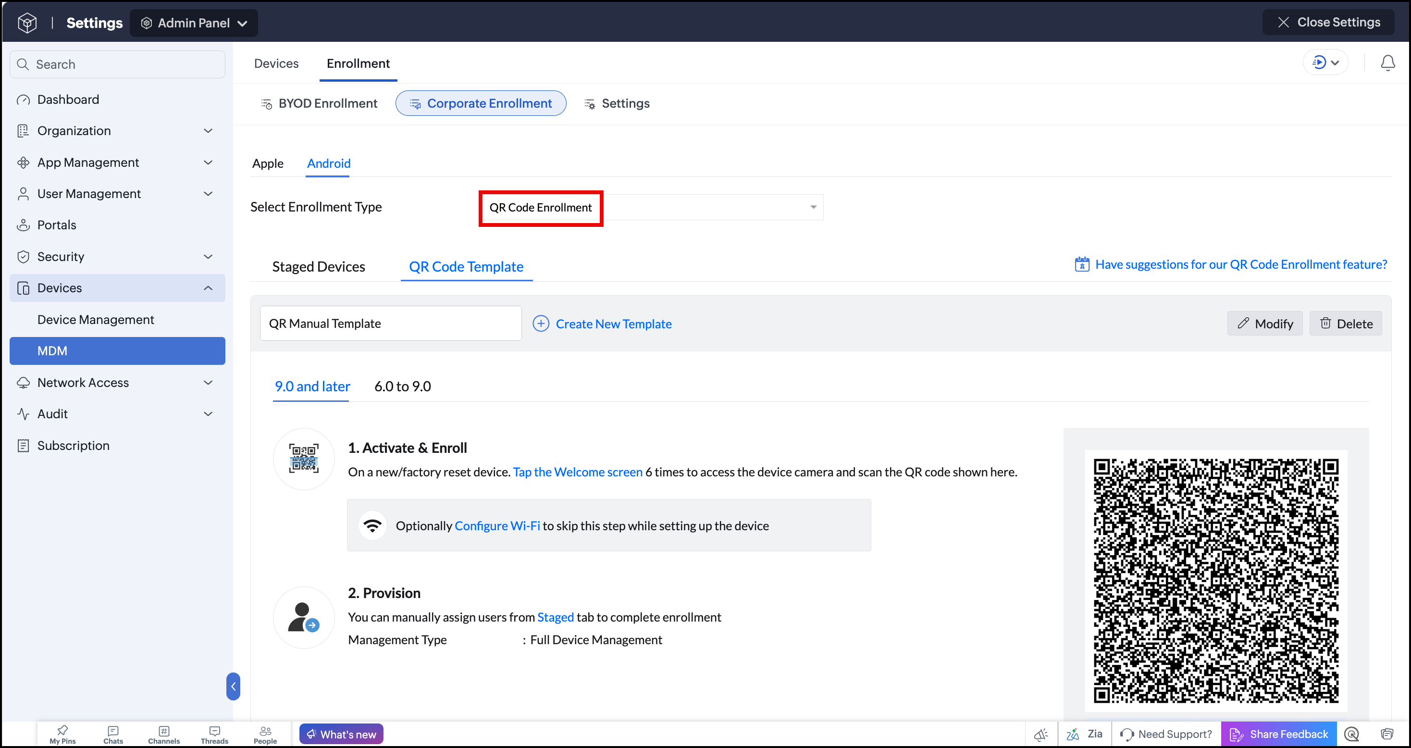Click the Modify button

1265,324
